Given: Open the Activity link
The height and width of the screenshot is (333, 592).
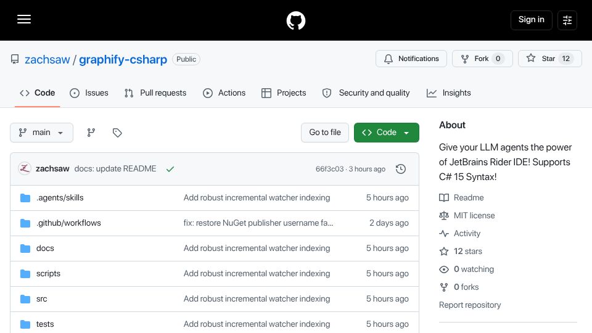Looking at the screenshot, I should click(460, 234).
